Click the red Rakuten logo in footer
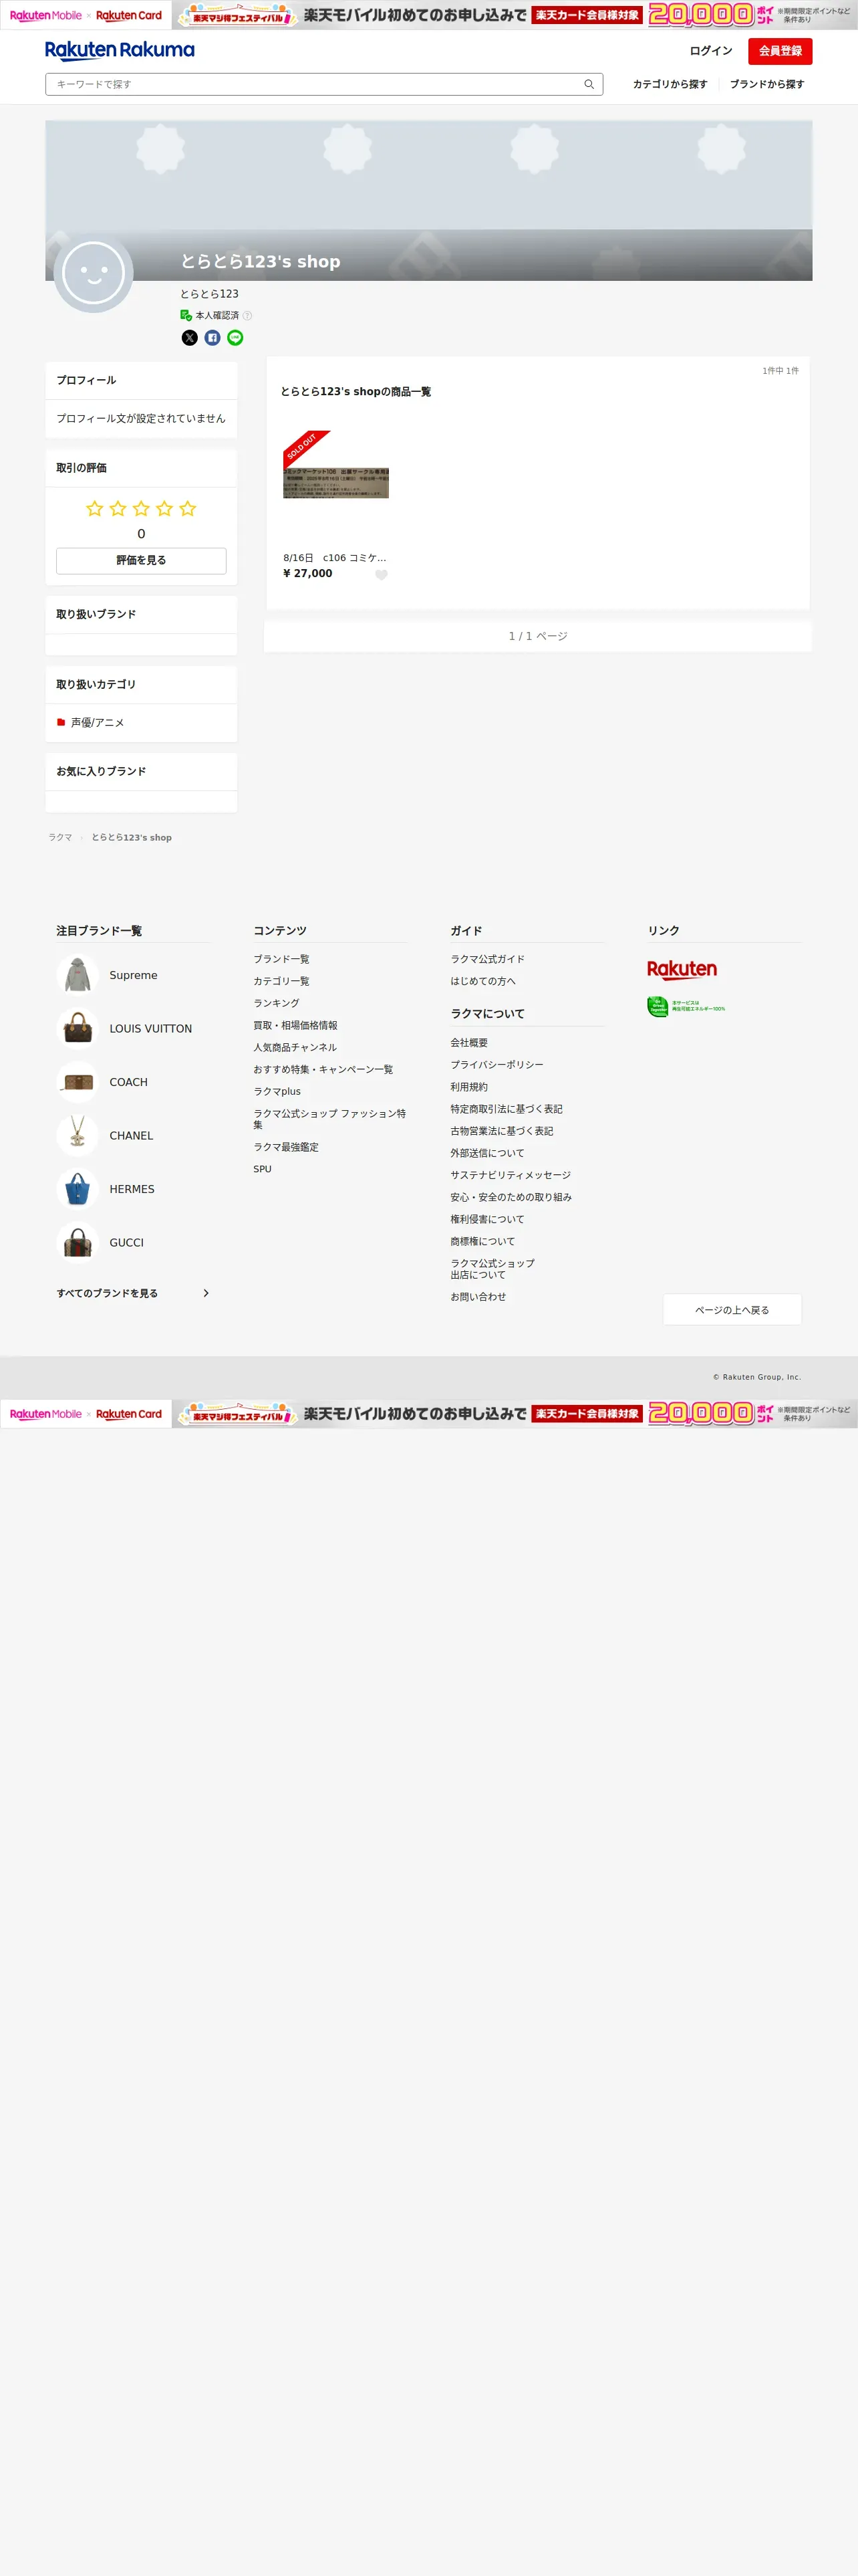Screen dimensions: 858x2576 tap(682, 969)
